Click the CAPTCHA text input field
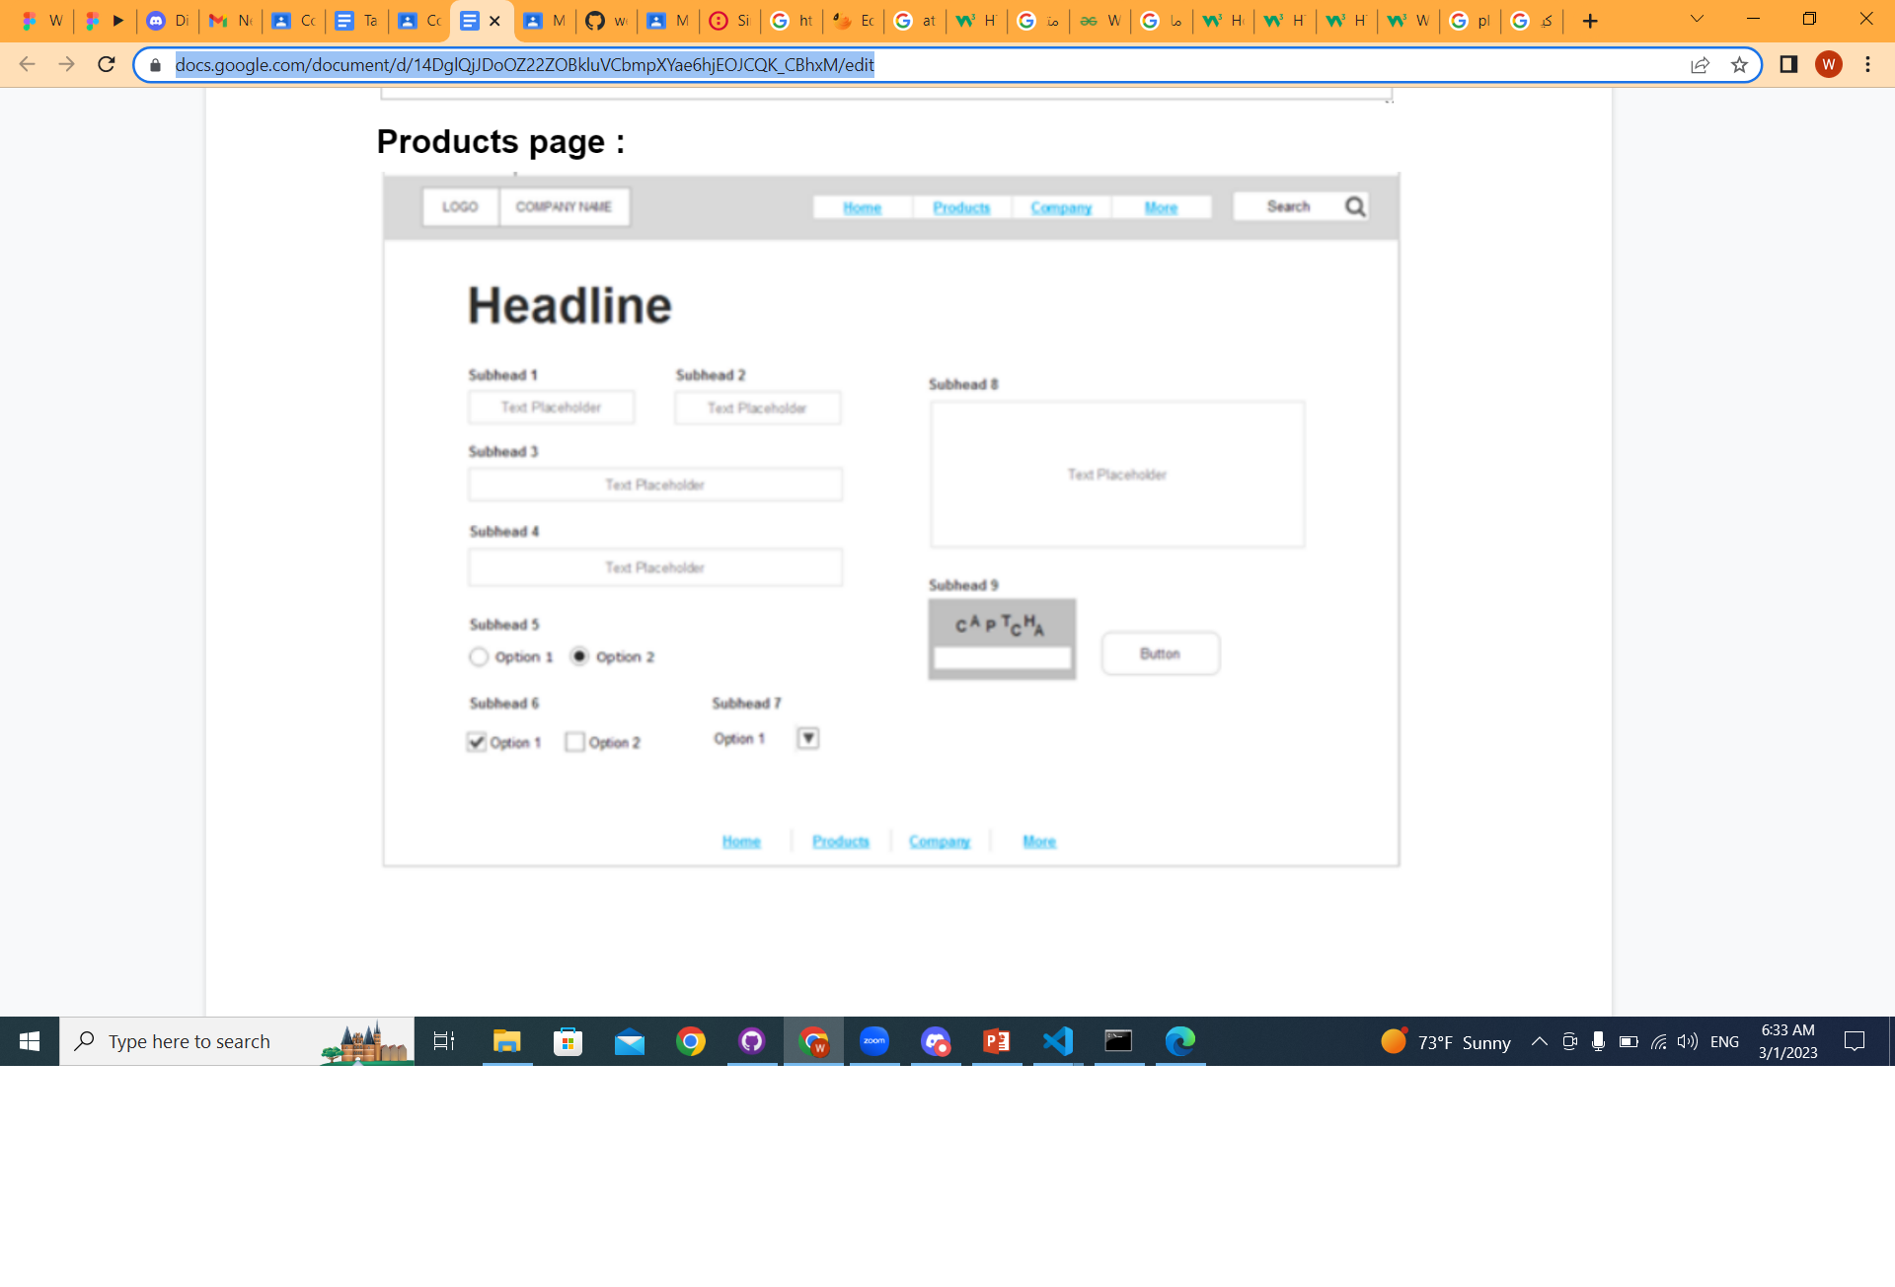This screenshot has height=1287, width=1895. [1002, 658]
